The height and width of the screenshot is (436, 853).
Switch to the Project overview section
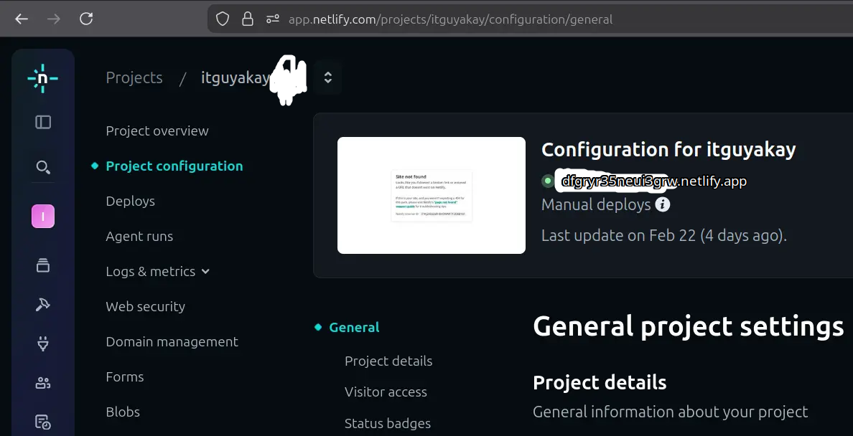point(157,131)
